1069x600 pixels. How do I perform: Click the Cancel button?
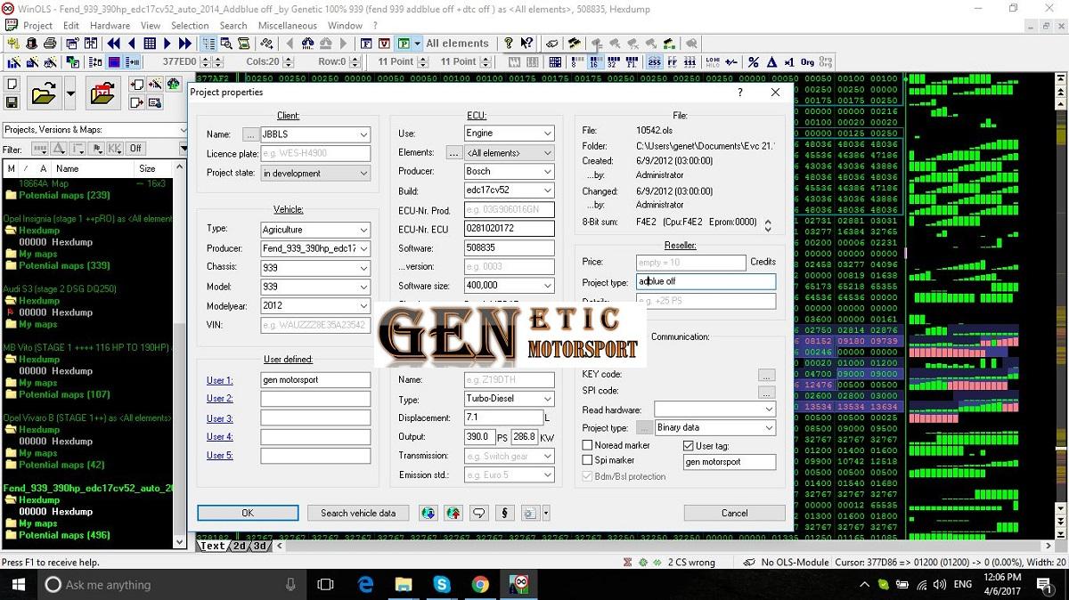tap(734, 513)
